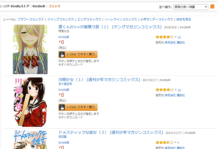Buy 渡くんの××が崩壊寸前 with 1-Click button
The width and height of the screenshot is (217, 149).
tap(78, 54)
